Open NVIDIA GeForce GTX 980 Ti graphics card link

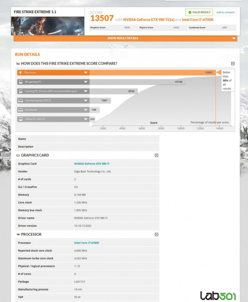click(92, 164)
